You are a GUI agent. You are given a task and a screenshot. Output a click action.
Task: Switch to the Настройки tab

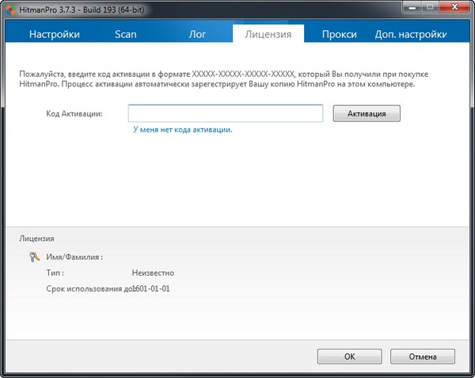coord(55,34)
